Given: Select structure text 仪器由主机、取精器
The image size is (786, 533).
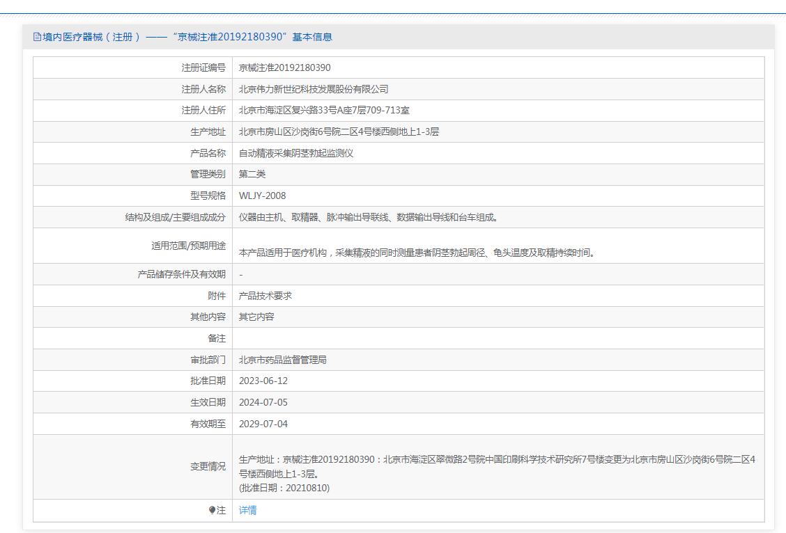Looking at the screenshot, I should pyautogui.click(x=279, y=217).
